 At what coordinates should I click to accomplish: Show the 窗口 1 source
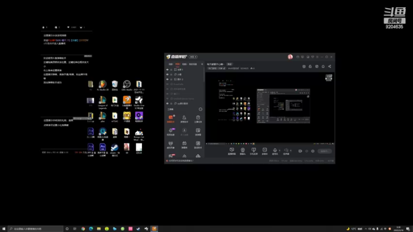tap(167, 94)
